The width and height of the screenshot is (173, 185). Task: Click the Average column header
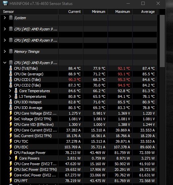[x=145, y=12]
